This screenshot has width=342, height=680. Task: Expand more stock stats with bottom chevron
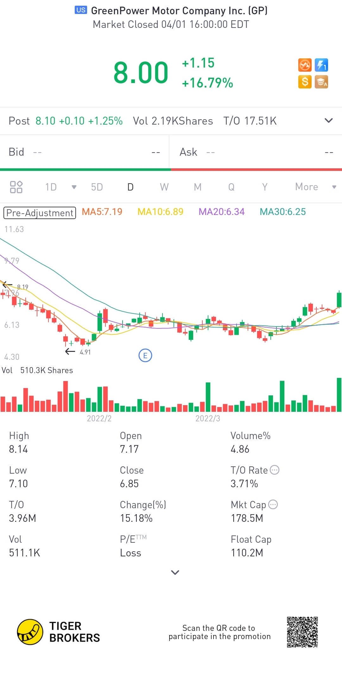(x=175, y=572)
